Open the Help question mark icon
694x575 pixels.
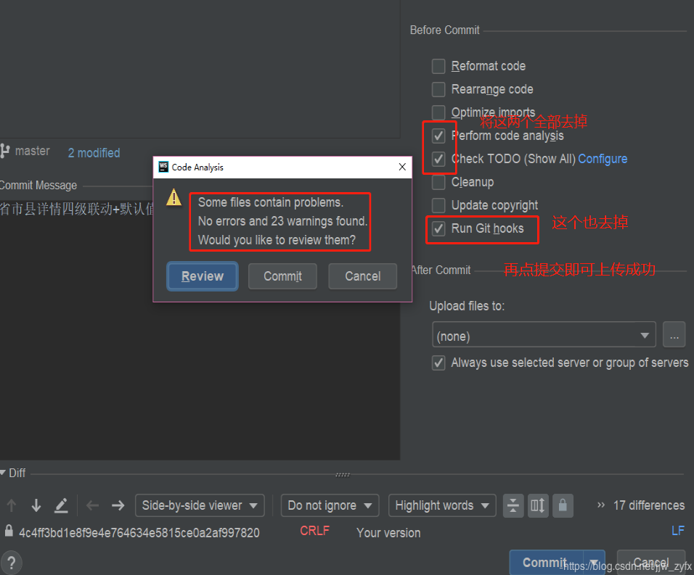click(12, 563)
